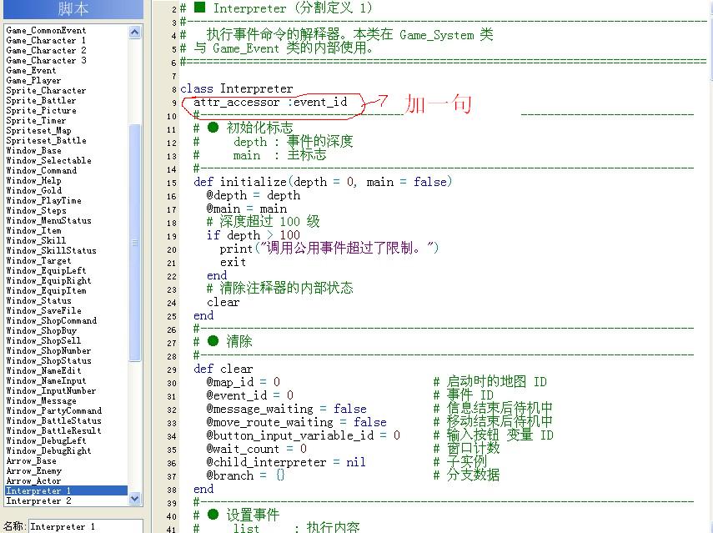Viewport: 713px width, 533px height.
Task: Click the script list scrollbar thumb
Action: coord(134,243)
